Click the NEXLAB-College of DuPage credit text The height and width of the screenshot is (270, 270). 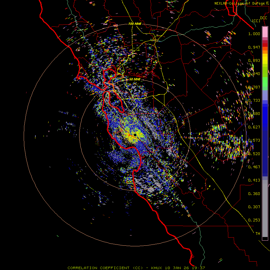click(241, 3)
